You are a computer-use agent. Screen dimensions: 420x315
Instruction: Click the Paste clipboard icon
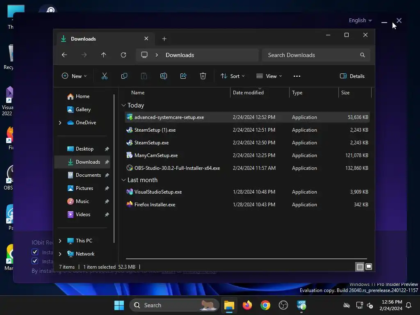(144, 76)
